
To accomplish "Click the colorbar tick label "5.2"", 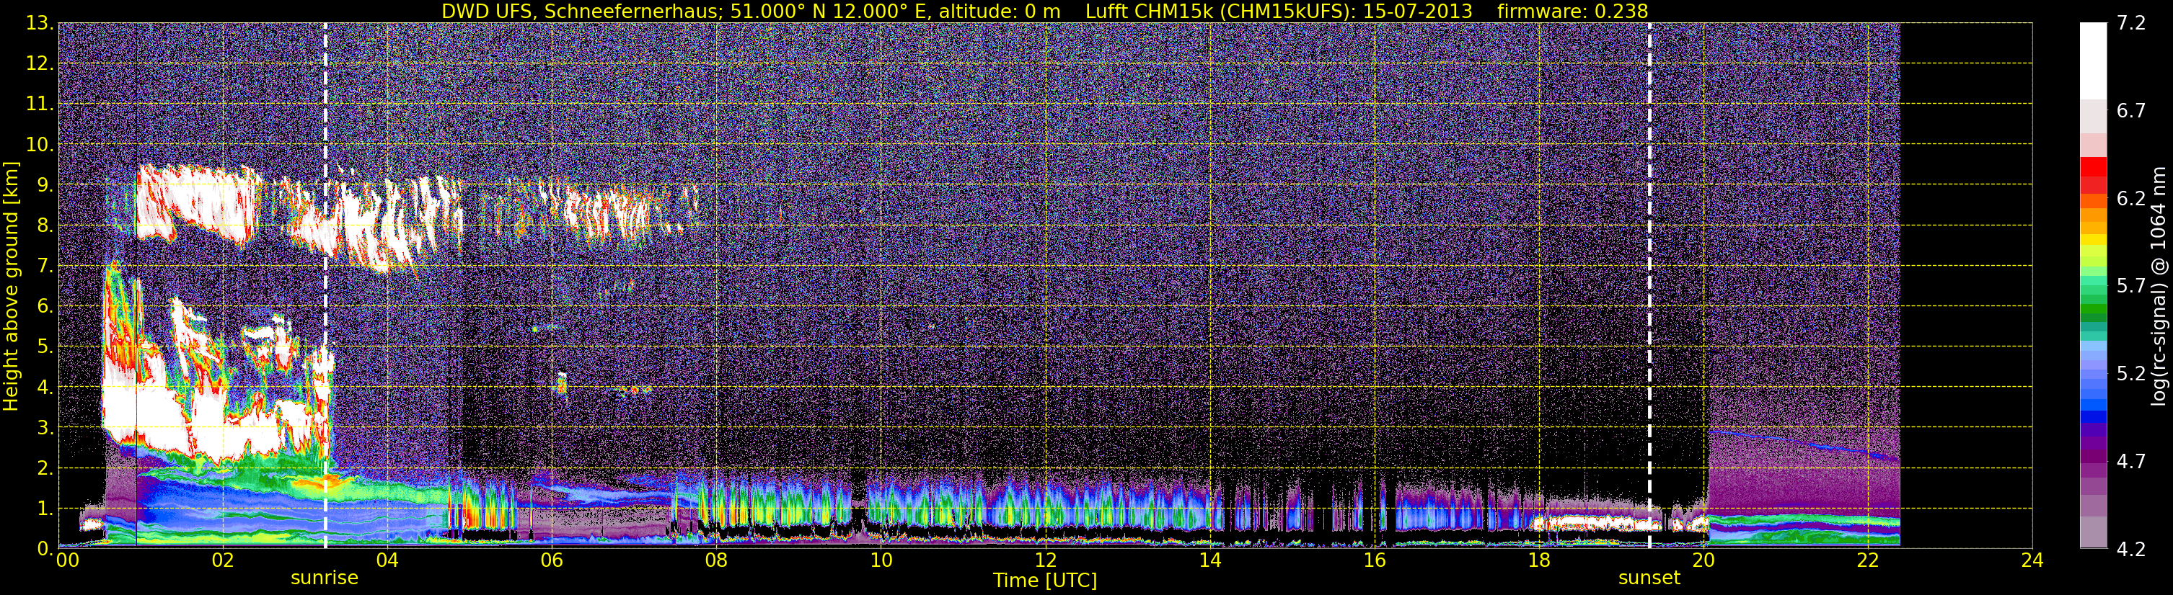I will coord(2131,374).
